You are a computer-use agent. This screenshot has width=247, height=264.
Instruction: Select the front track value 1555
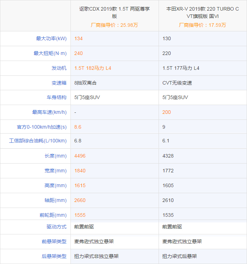point(80,215)
